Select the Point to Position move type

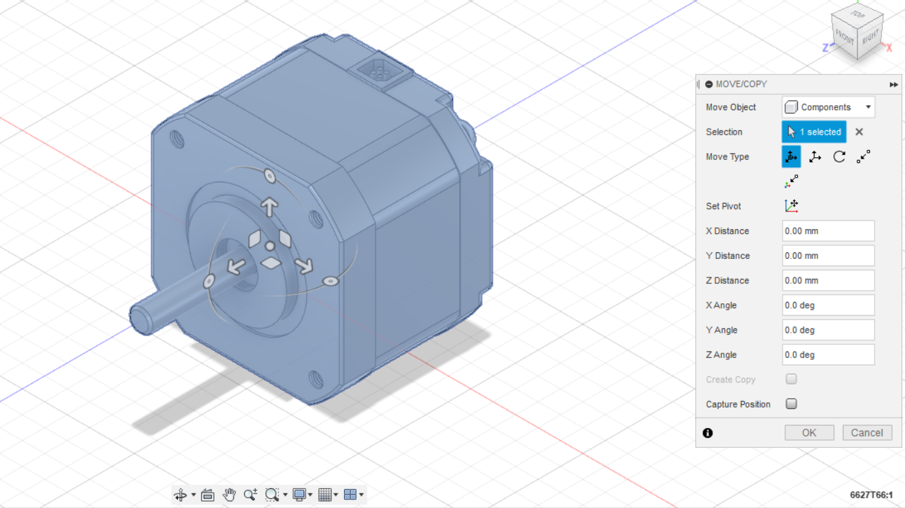pos(791,182)
